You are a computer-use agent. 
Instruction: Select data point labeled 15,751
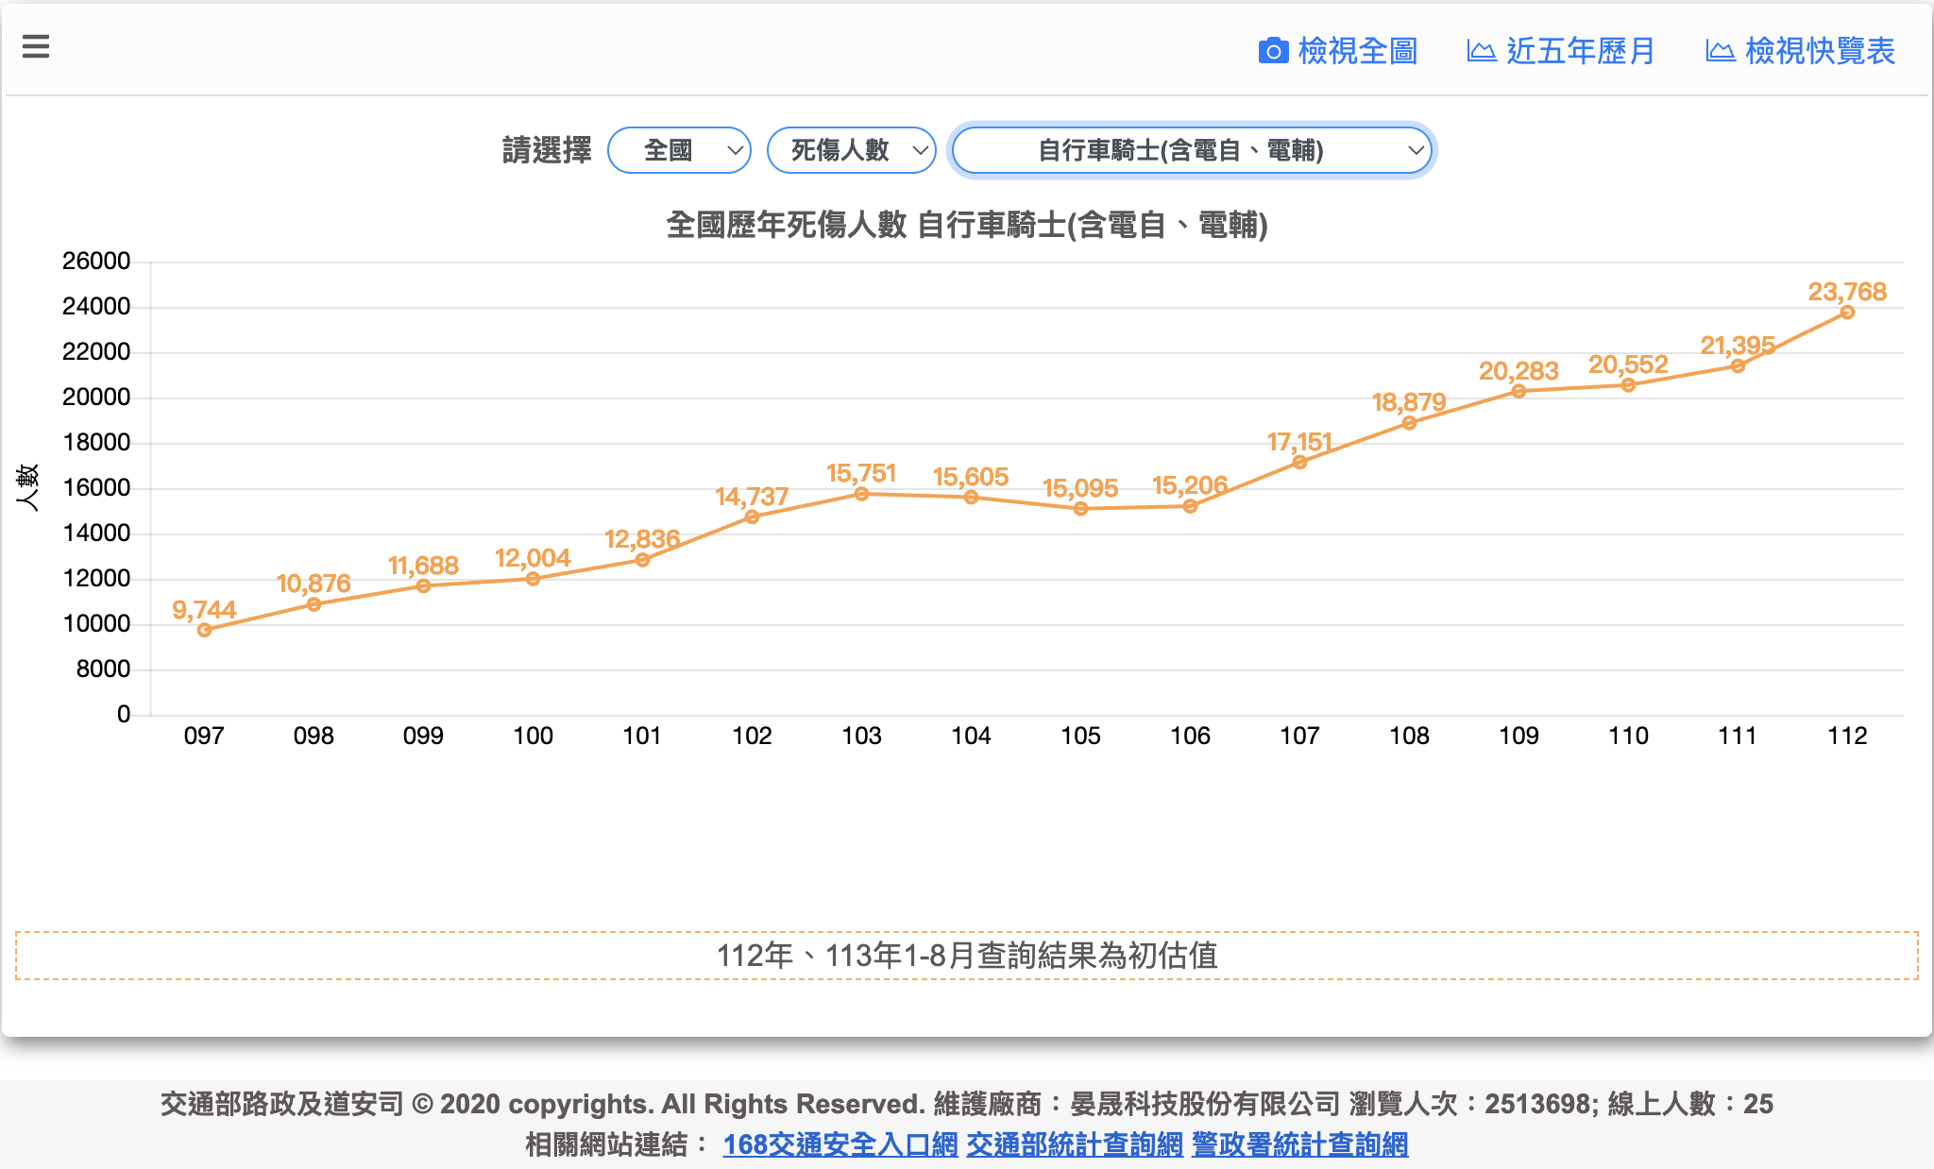coord(861,494)
